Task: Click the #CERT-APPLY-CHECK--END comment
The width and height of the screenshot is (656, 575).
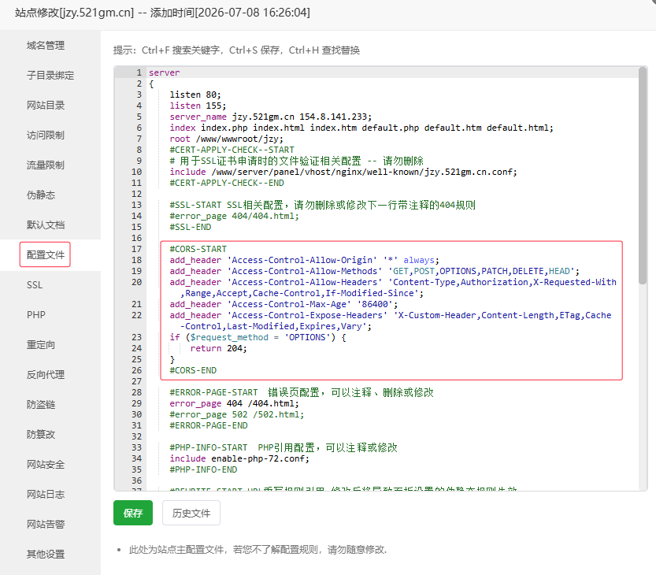Action: click(x=226, y=183)
